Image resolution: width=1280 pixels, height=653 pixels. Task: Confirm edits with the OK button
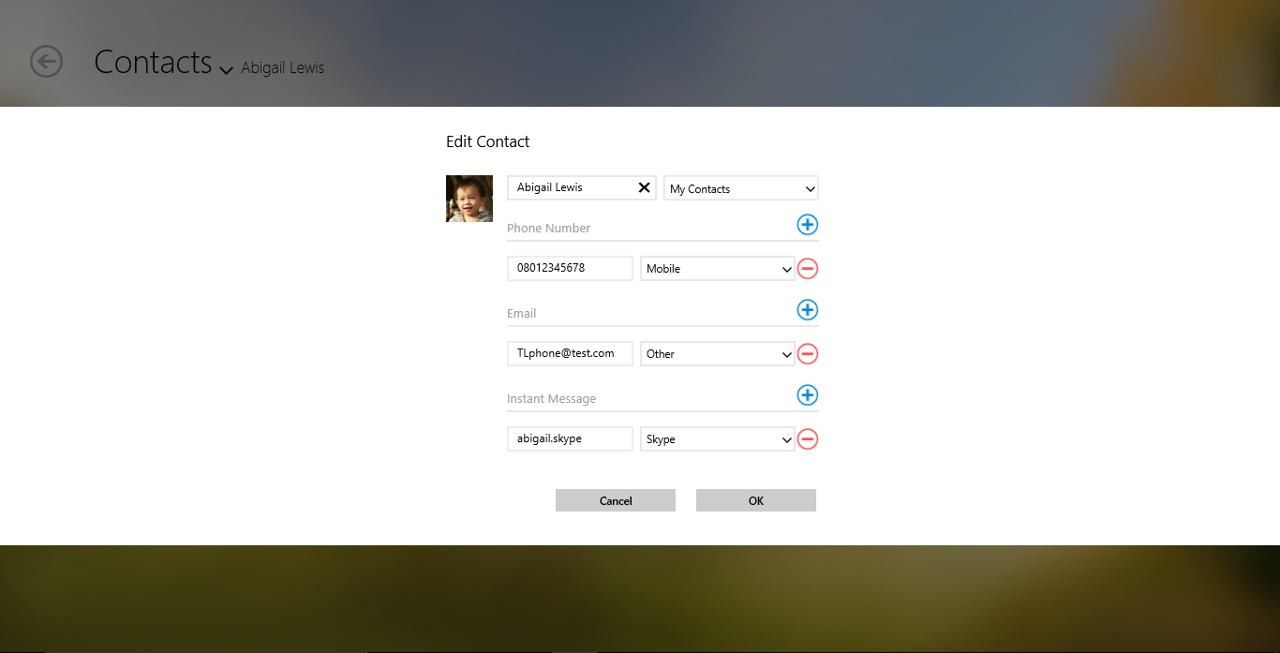pyautogui.click(x=755, y=500)
